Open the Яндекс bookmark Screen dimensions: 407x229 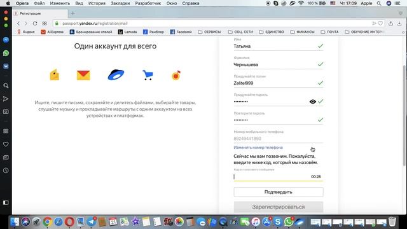pos(26,32)
